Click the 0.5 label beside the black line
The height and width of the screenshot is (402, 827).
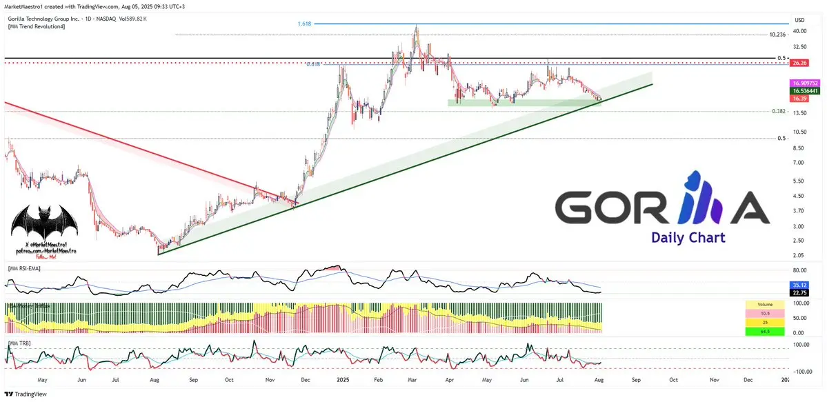click(x=781, y=57)
